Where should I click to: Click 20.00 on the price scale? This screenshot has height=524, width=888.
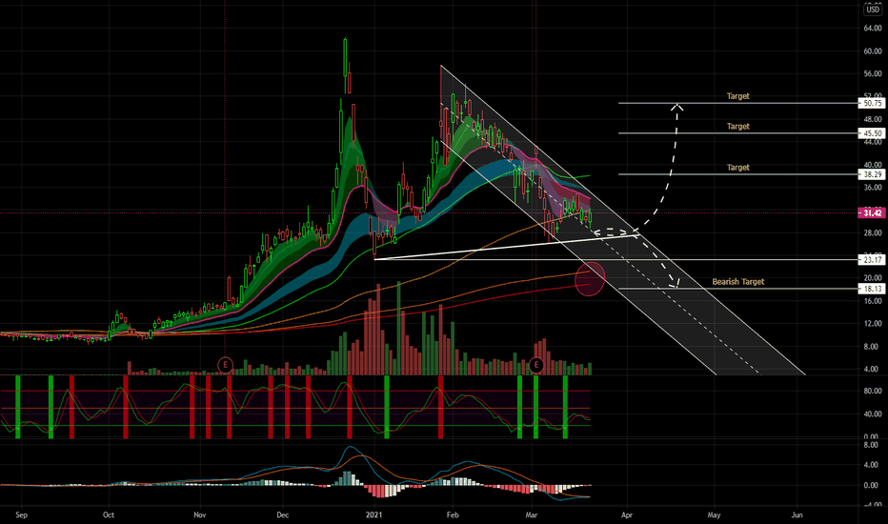[x=872, y=278]
